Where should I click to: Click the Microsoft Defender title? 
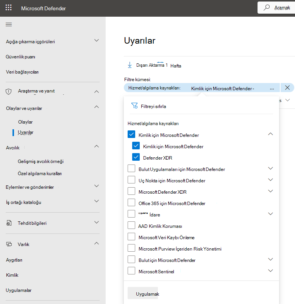point(44,8)
